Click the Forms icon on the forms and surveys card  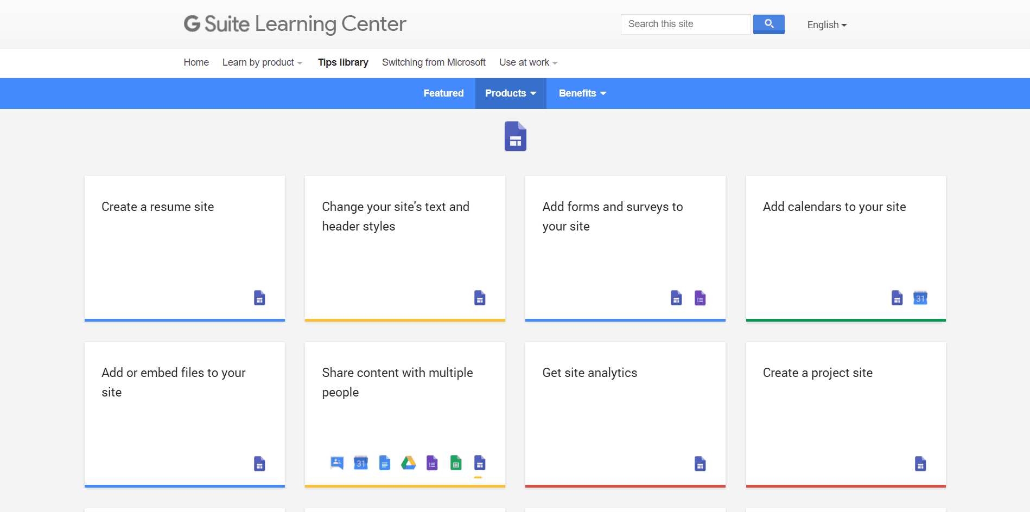click(x=700, y=298)
